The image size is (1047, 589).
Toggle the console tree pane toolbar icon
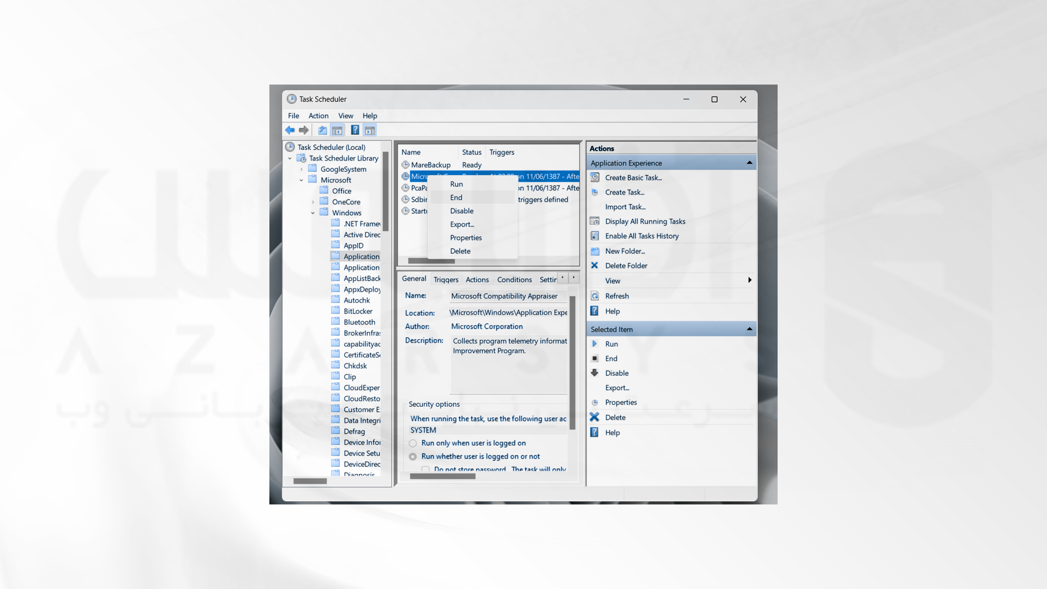click(x=338, y=130)
